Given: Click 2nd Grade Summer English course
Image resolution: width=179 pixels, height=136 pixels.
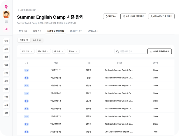Looking at the screenshot, I should coord(119,132).
